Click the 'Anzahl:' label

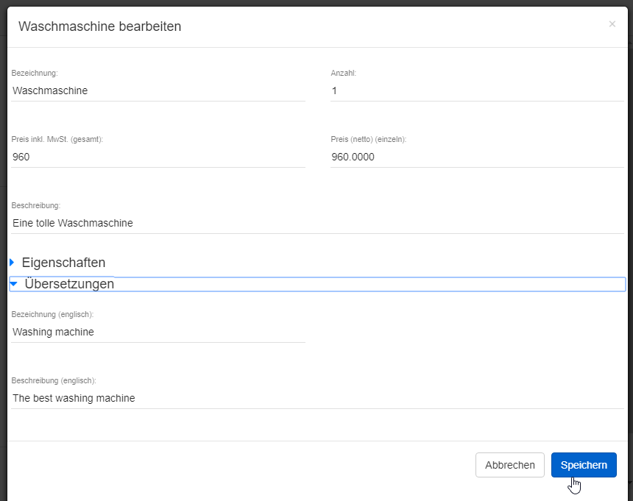(x=344, y=73)
